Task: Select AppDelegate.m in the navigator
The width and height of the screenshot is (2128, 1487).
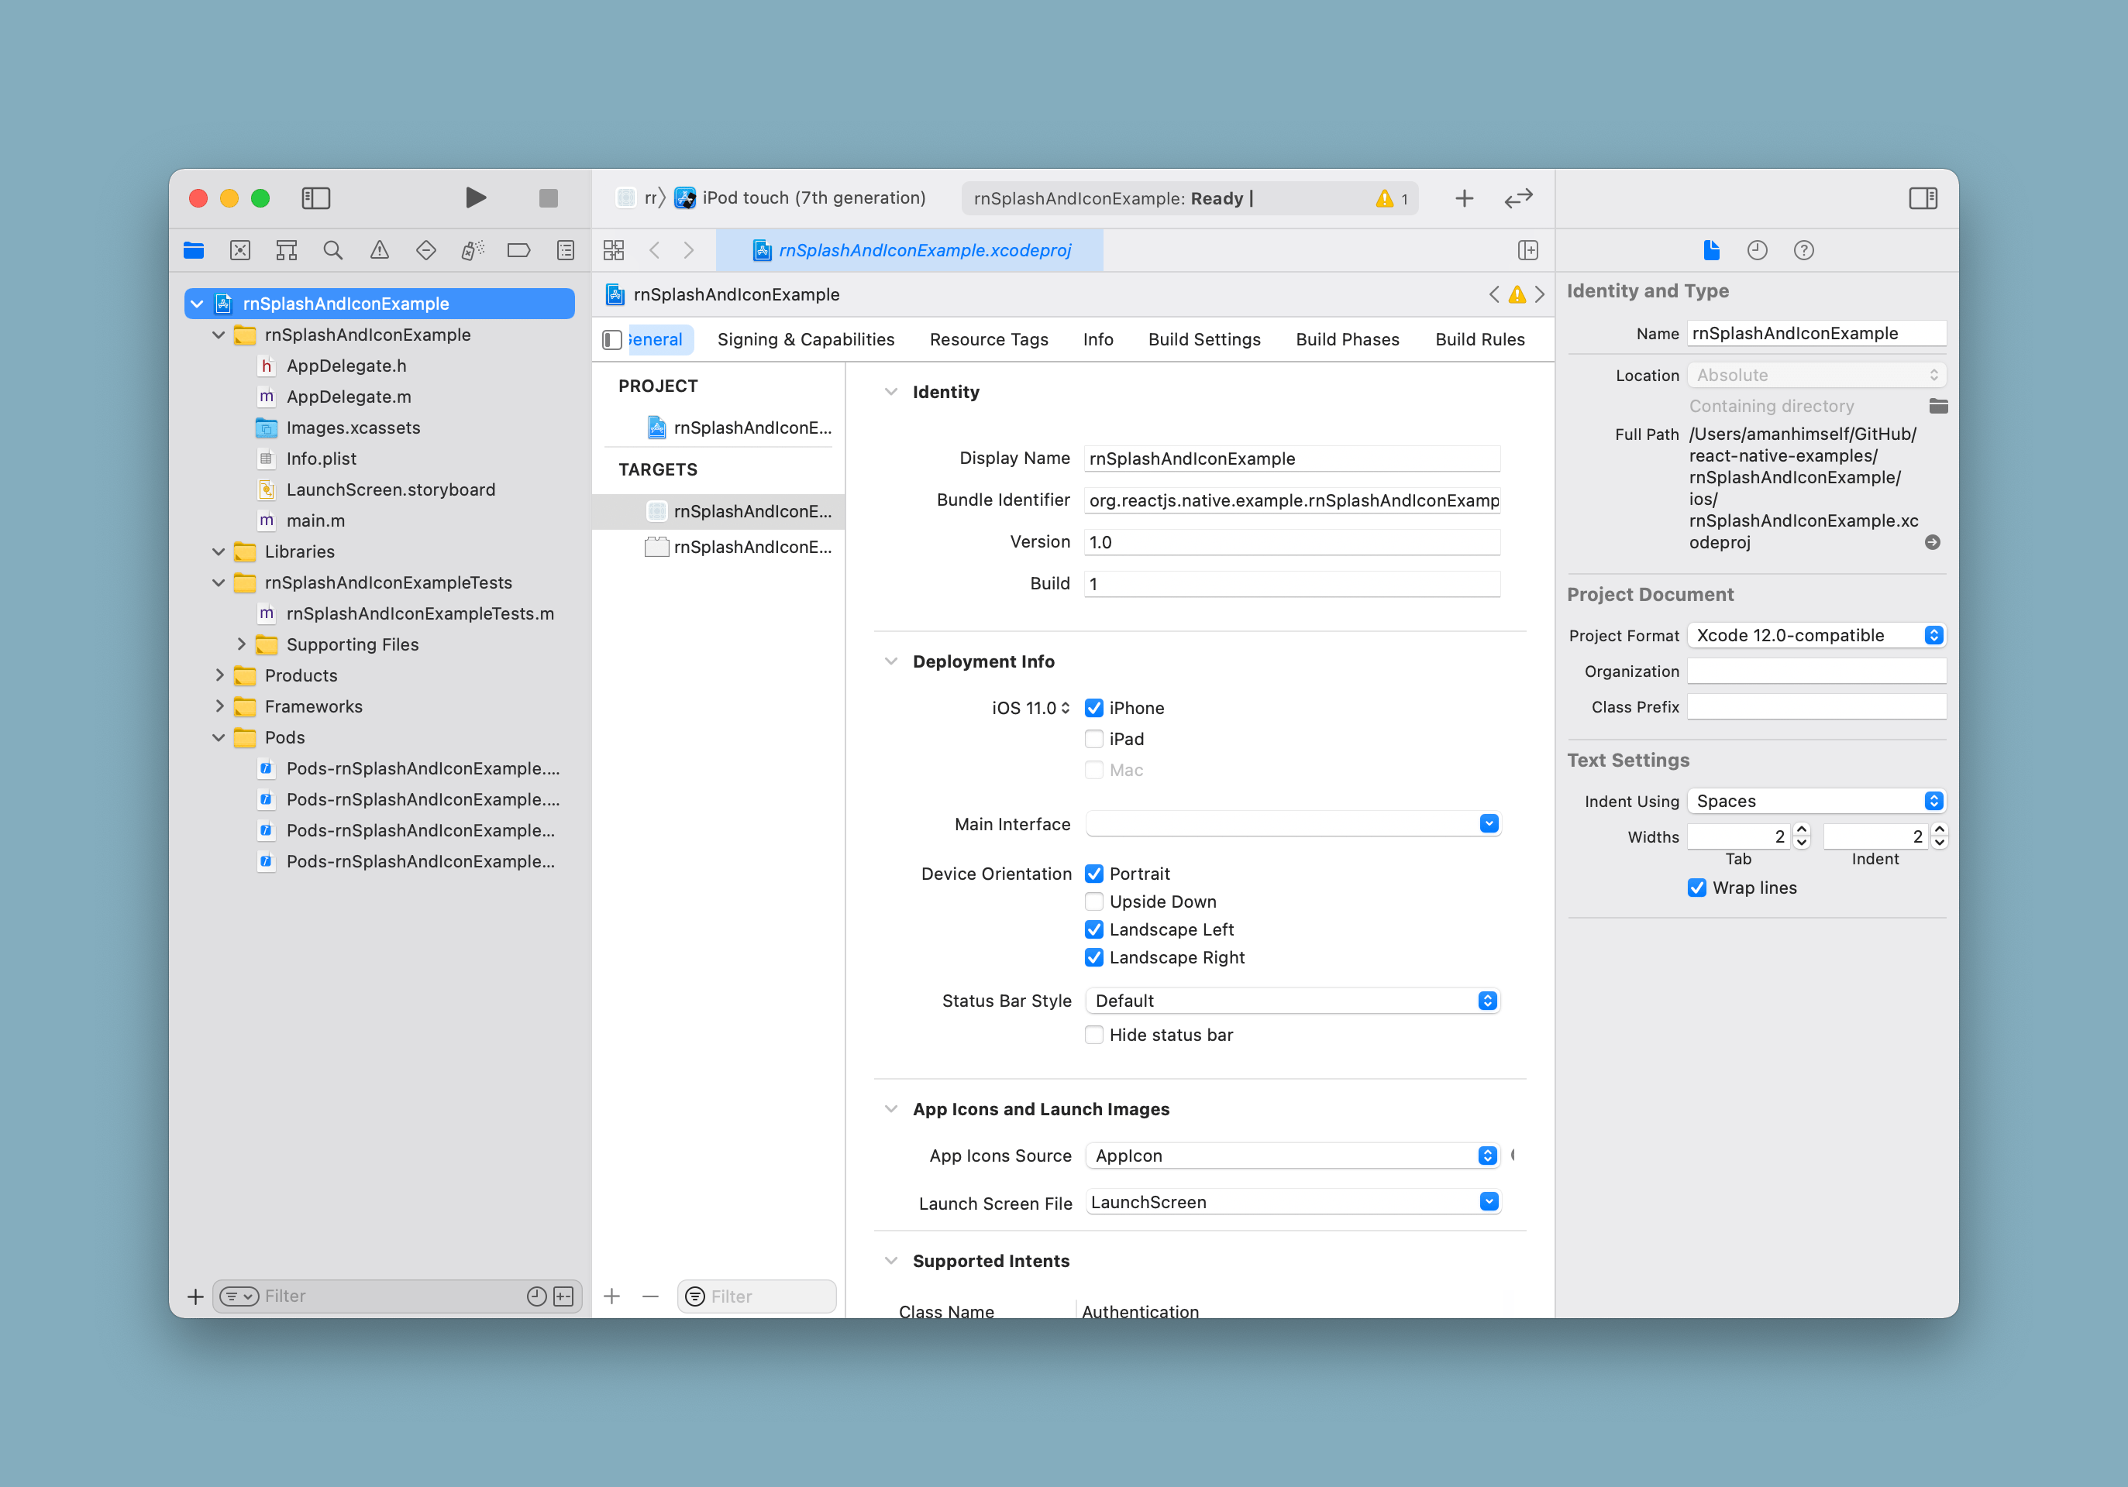Action: point(349,397)
